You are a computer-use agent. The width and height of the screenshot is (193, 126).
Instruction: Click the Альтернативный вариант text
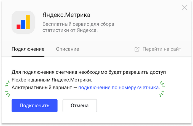(42, 88)
